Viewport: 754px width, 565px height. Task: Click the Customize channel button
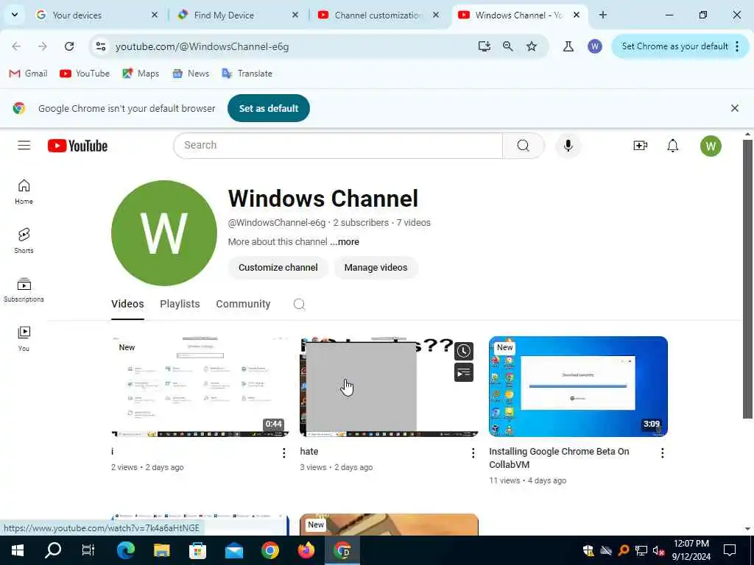[278, 268]
